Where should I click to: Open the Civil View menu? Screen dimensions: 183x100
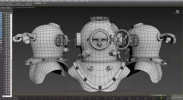[61, 1]
